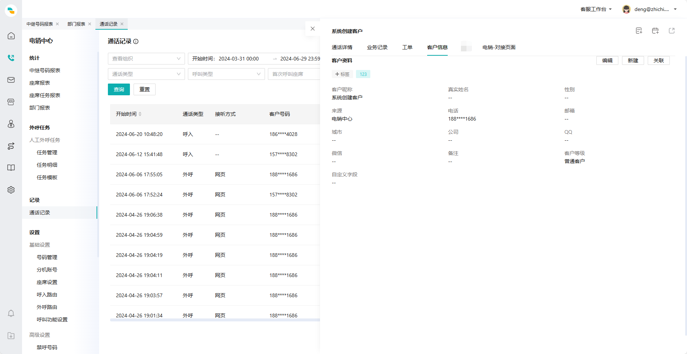Click the start time 2024-03-31 field
The image size is (687, 354).
(239, 59)
